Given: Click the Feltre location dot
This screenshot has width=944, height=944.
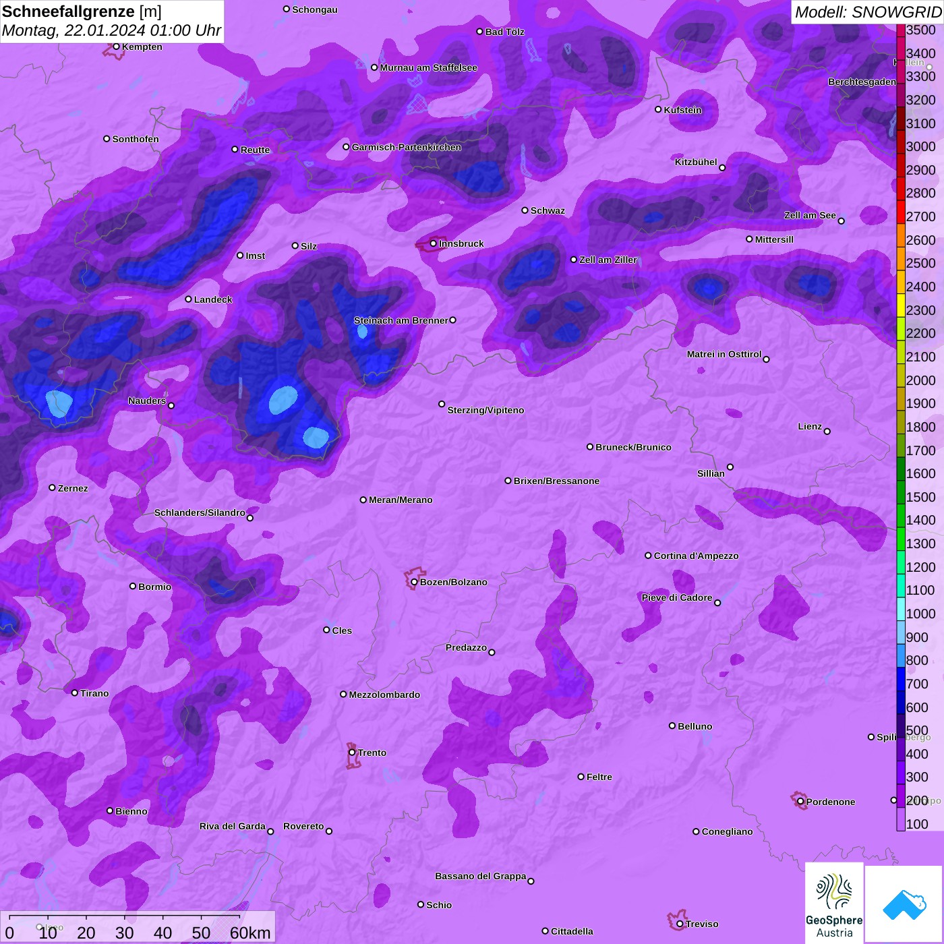Looking at the screenshot, I should (581, 777).
